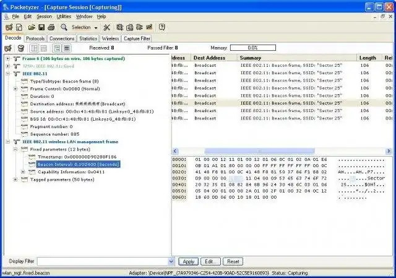
Task: Click the Edit... filter button
Action: pos(210,261)
